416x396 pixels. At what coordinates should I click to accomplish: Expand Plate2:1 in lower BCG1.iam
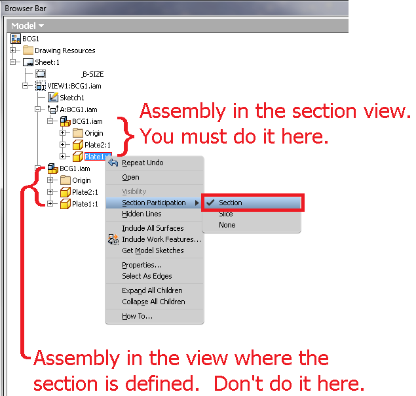click(x=50, y=192)
